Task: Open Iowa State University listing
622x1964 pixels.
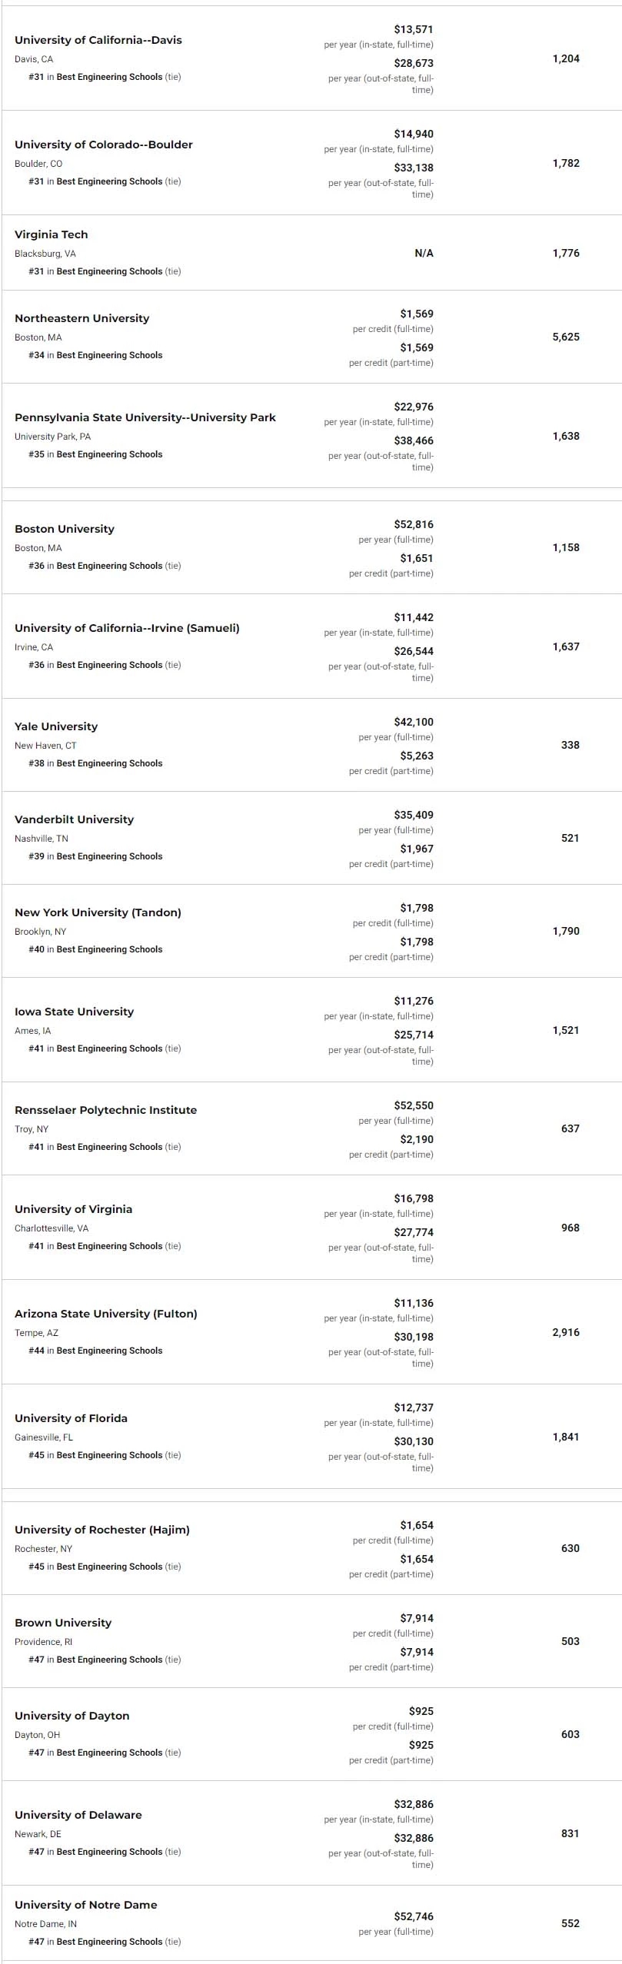Action: 75,1012
